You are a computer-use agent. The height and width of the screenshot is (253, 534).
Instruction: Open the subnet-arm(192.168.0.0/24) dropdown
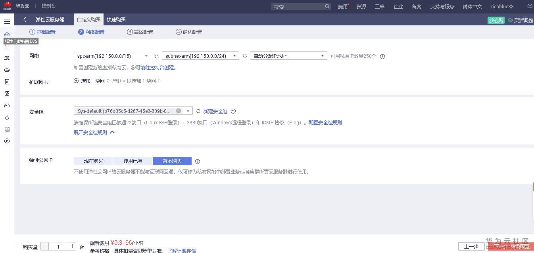tap(200, 56)
